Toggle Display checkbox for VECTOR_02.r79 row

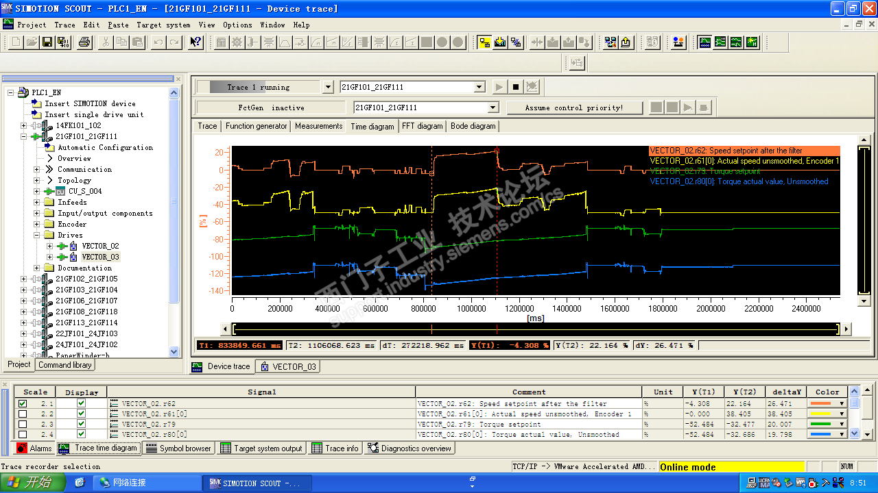pos(82,424)
